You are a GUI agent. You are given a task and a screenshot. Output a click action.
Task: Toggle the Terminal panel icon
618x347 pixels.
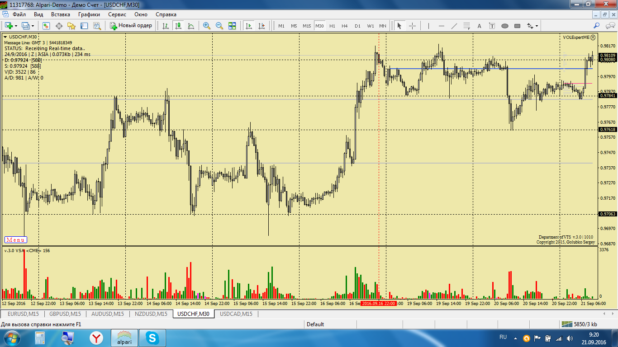pyautogui.click(x=84, y=26)
